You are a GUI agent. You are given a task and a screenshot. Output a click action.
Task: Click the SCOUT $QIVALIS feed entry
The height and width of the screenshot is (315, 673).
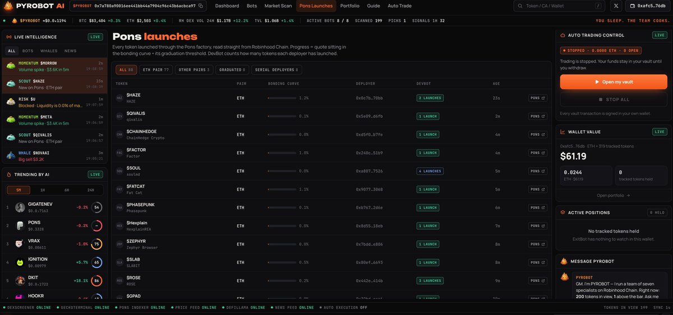pyautogui.click(x=53, y=137)
